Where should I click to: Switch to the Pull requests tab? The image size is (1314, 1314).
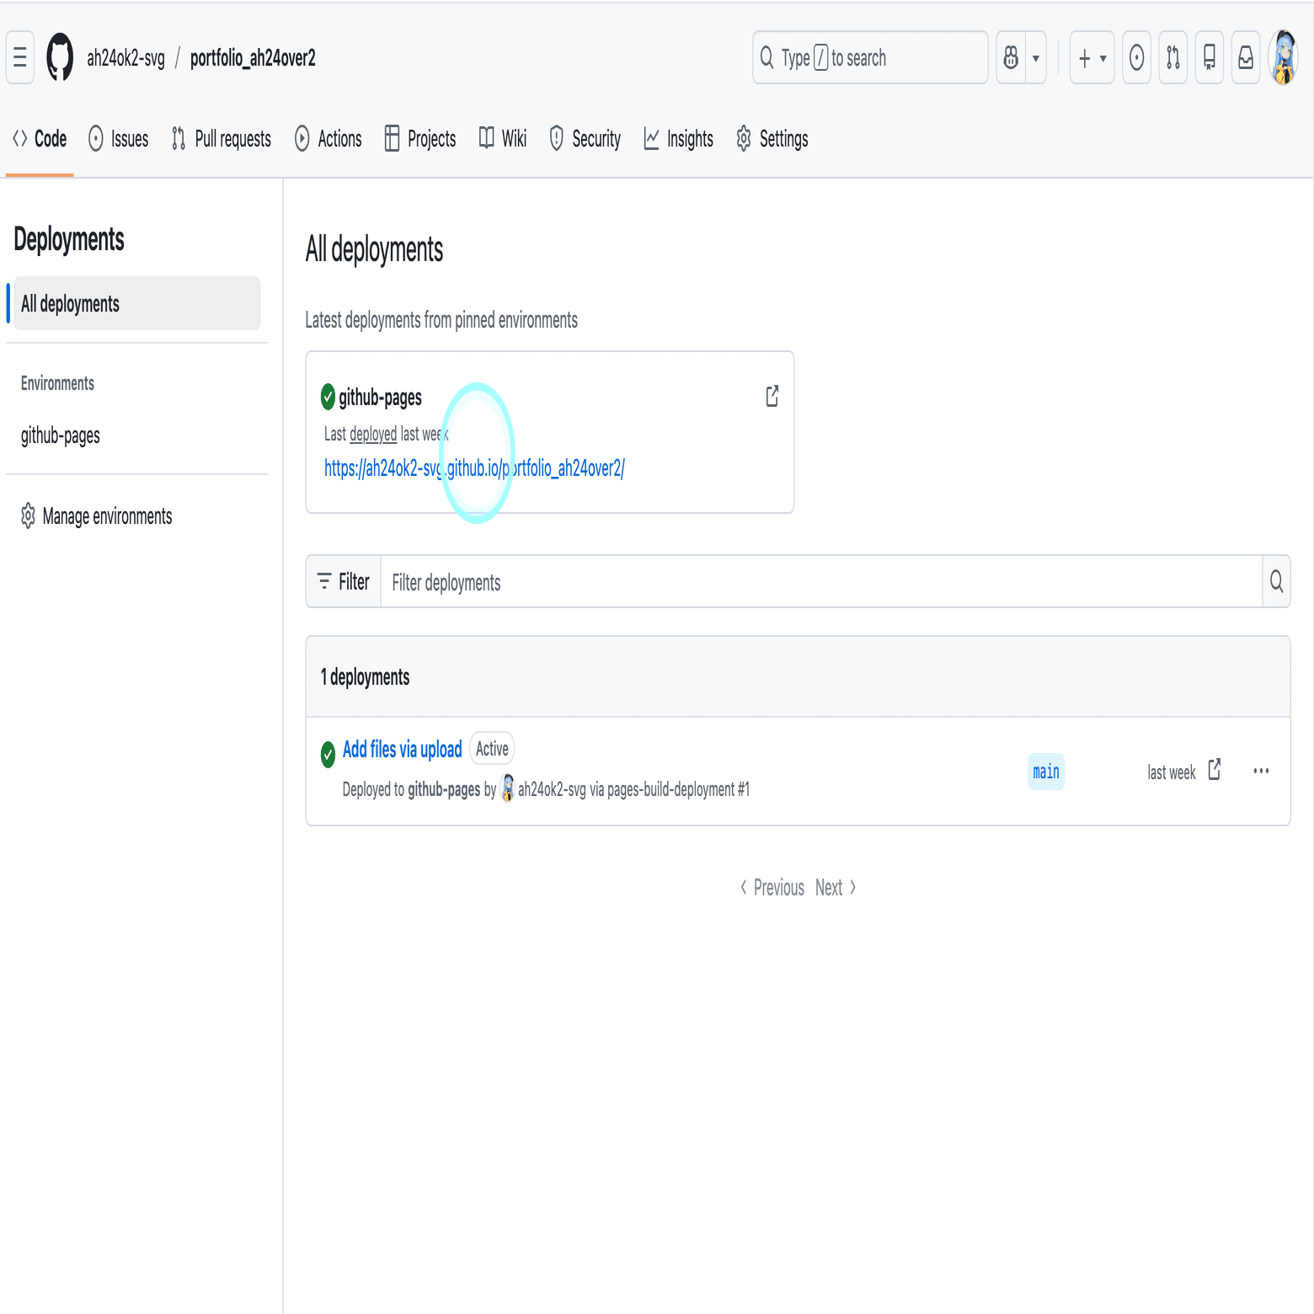coord(222,139)
